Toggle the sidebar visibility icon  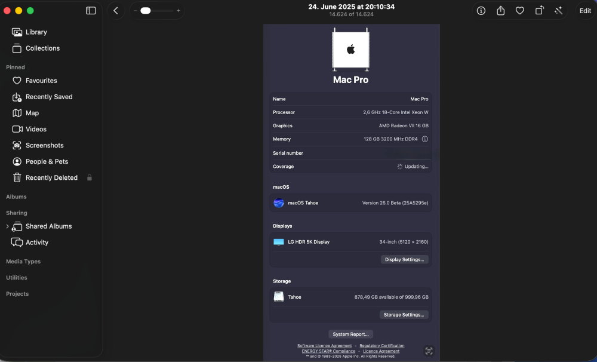click(91, 11)
